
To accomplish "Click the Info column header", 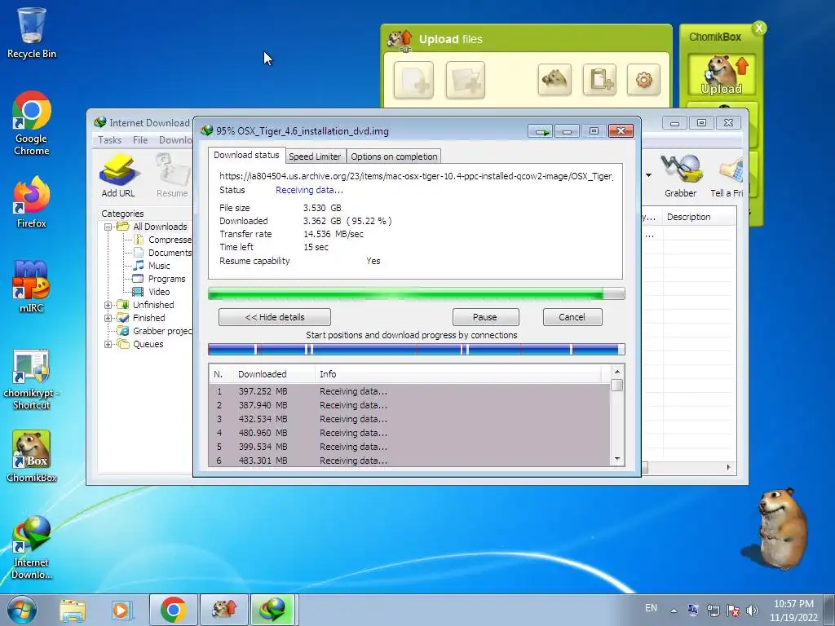I will (458, 374).
